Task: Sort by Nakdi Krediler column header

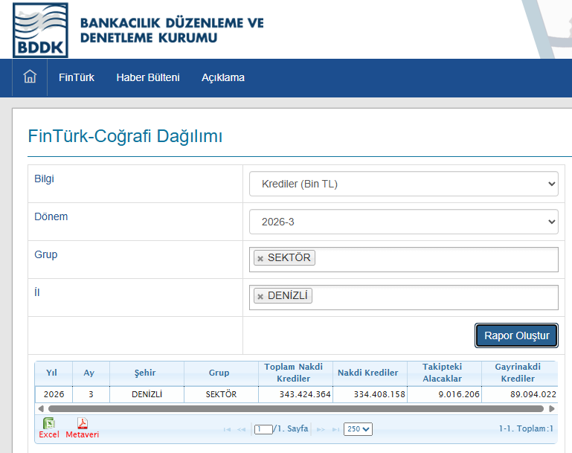Action: 370,373
